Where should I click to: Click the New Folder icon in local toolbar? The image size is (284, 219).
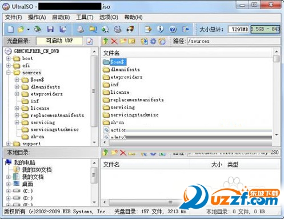(114, 153)
